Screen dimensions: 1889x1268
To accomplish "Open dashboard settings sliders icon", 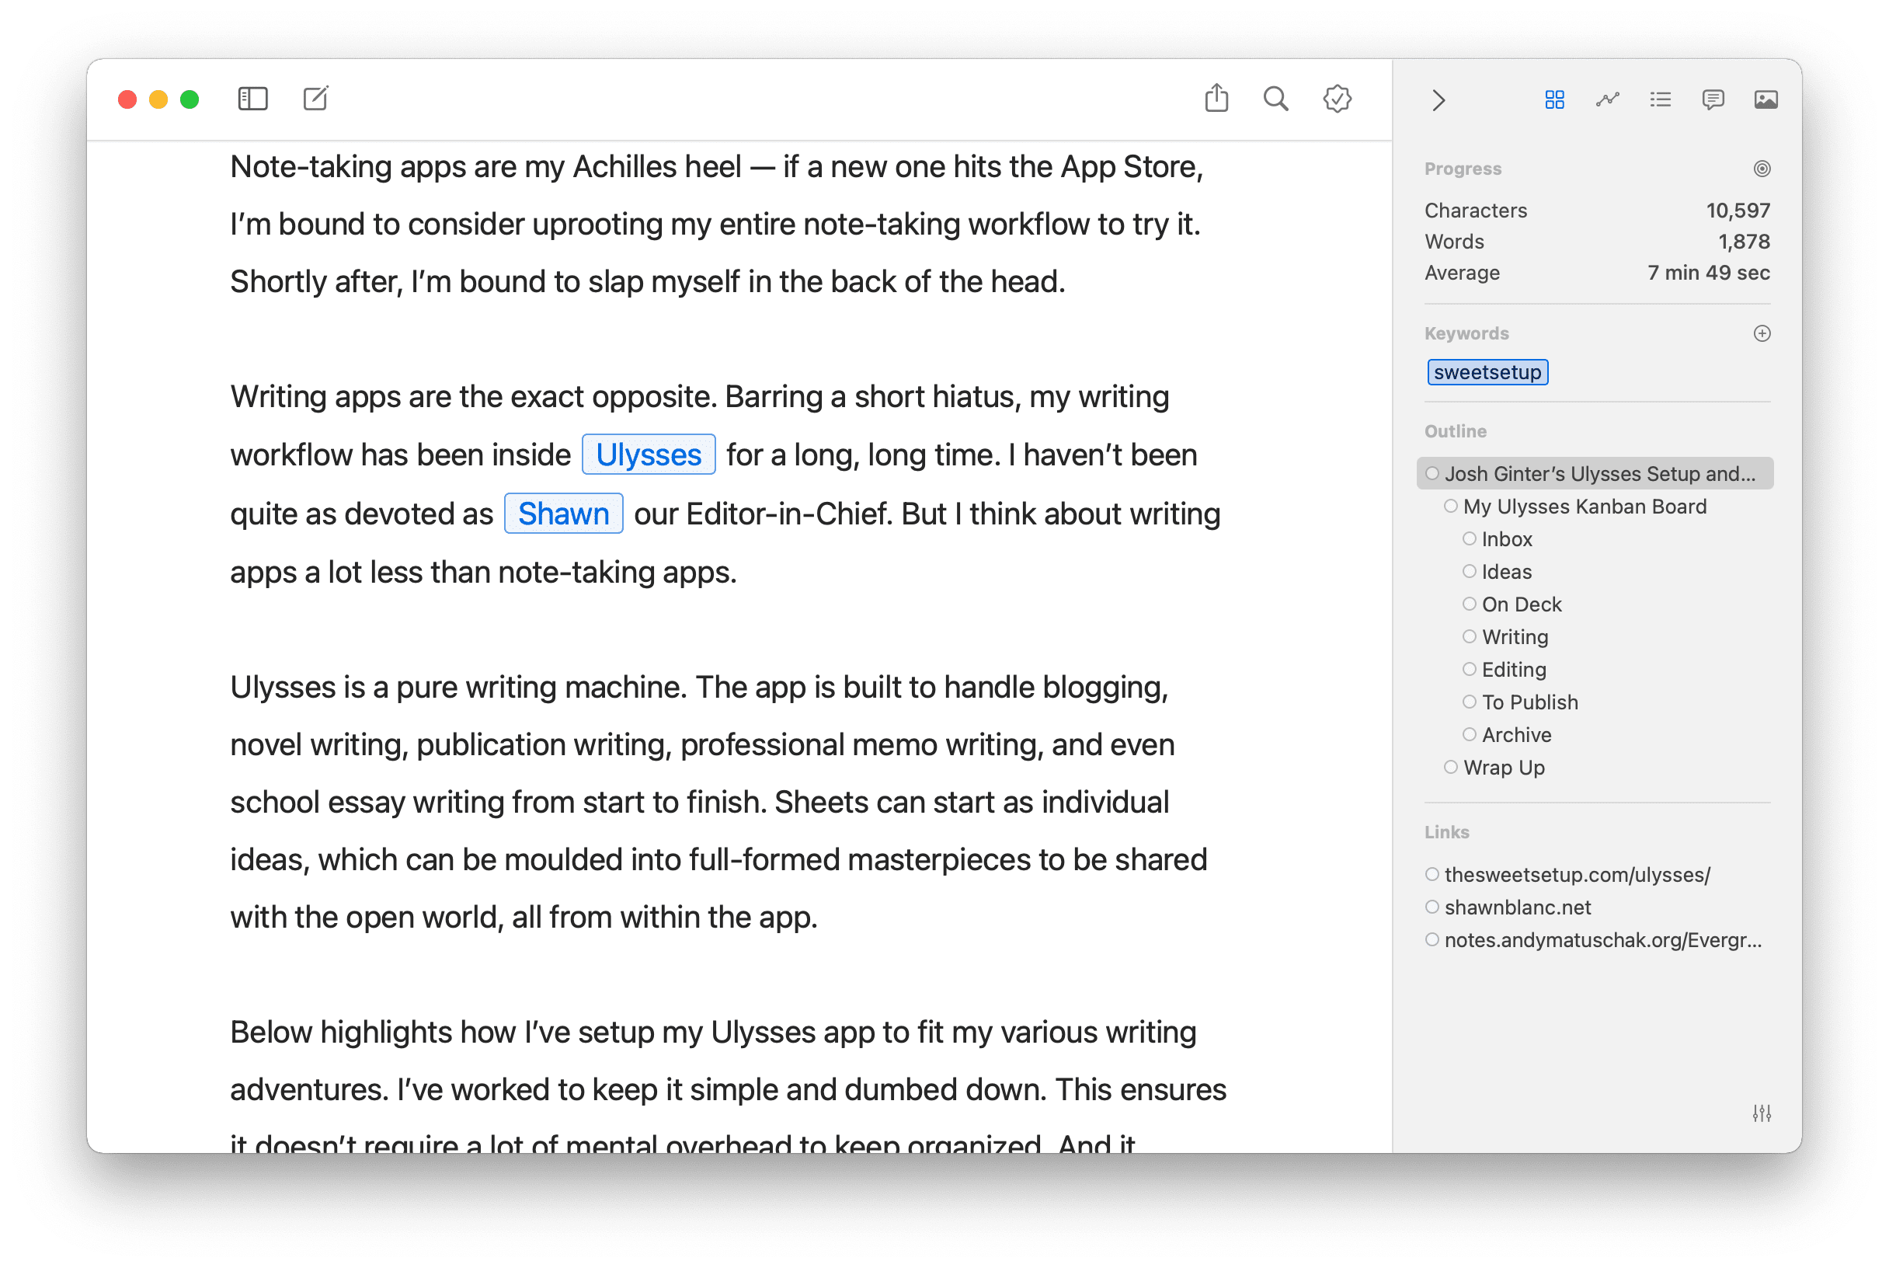I will point(1762,1113).
